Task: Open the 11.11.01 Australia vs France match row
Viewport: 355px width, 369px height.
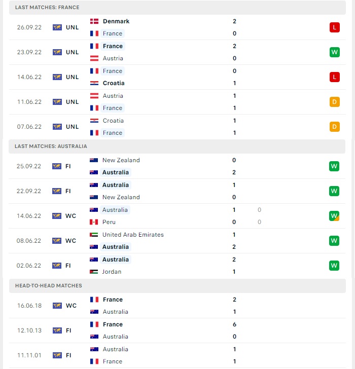Action: tap(177, 355)
